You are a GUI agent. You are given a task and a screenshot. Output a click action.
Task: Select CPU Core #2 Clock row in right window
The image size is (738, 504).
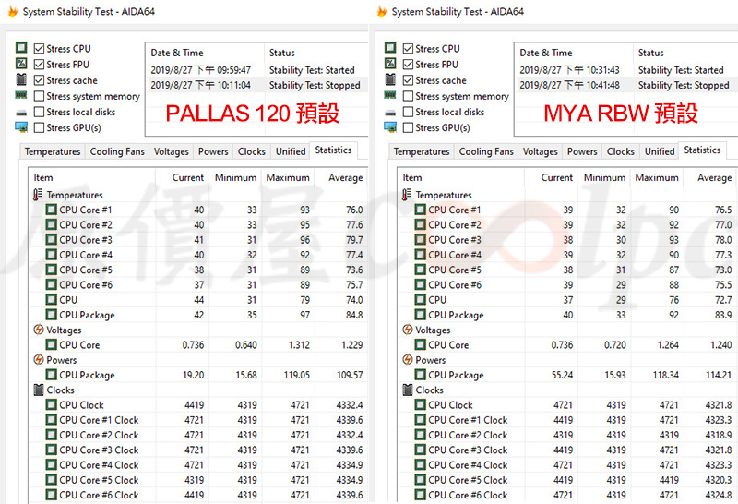pos(567,435)
